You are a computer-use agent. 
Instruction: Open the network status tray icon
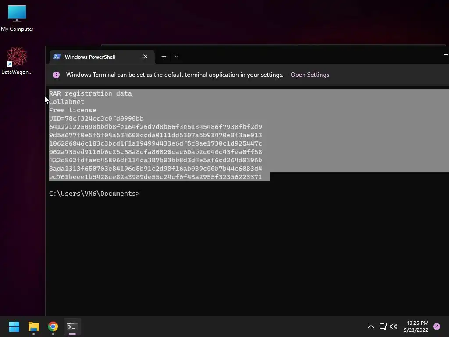click(x=383, y=326)
